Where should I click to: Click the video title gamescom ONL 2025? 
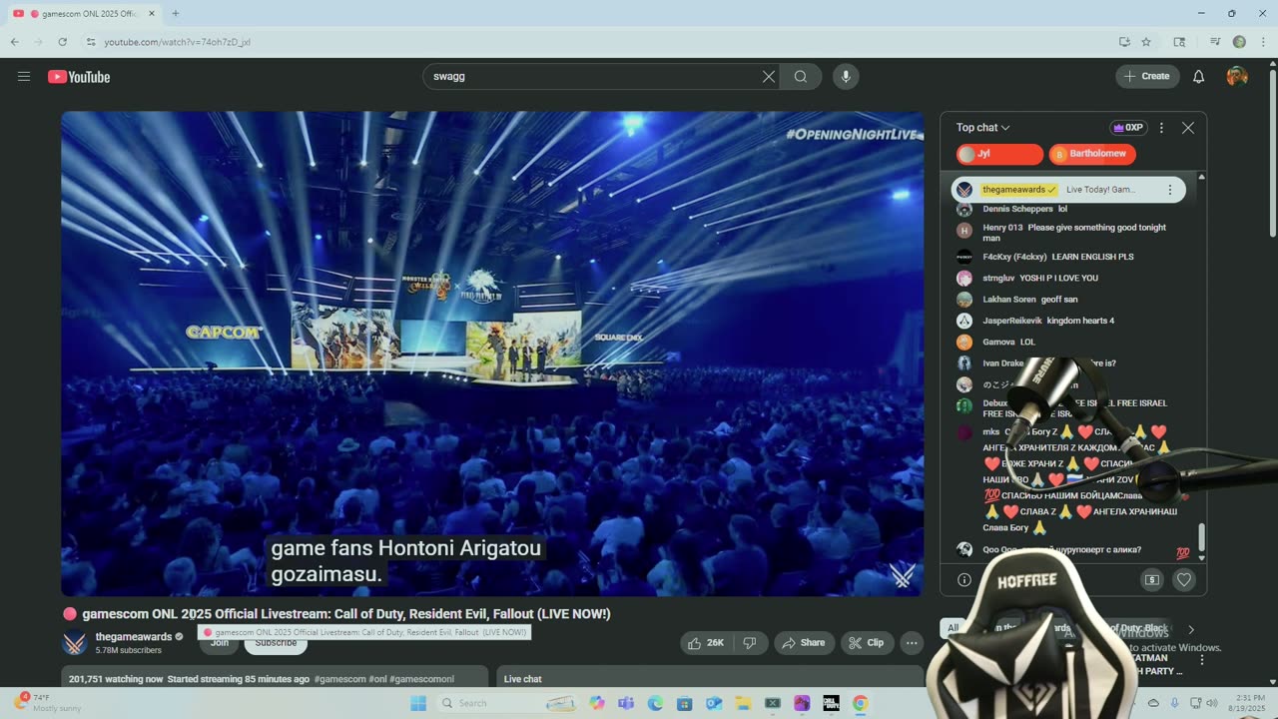point(345,614)
